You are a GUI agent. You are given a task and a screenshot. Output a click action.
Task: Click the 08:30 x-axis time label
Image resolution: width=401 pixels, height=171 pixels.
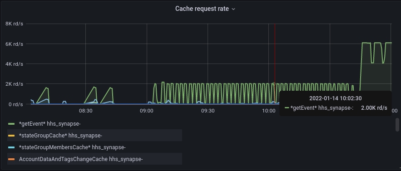pos(86,111)
